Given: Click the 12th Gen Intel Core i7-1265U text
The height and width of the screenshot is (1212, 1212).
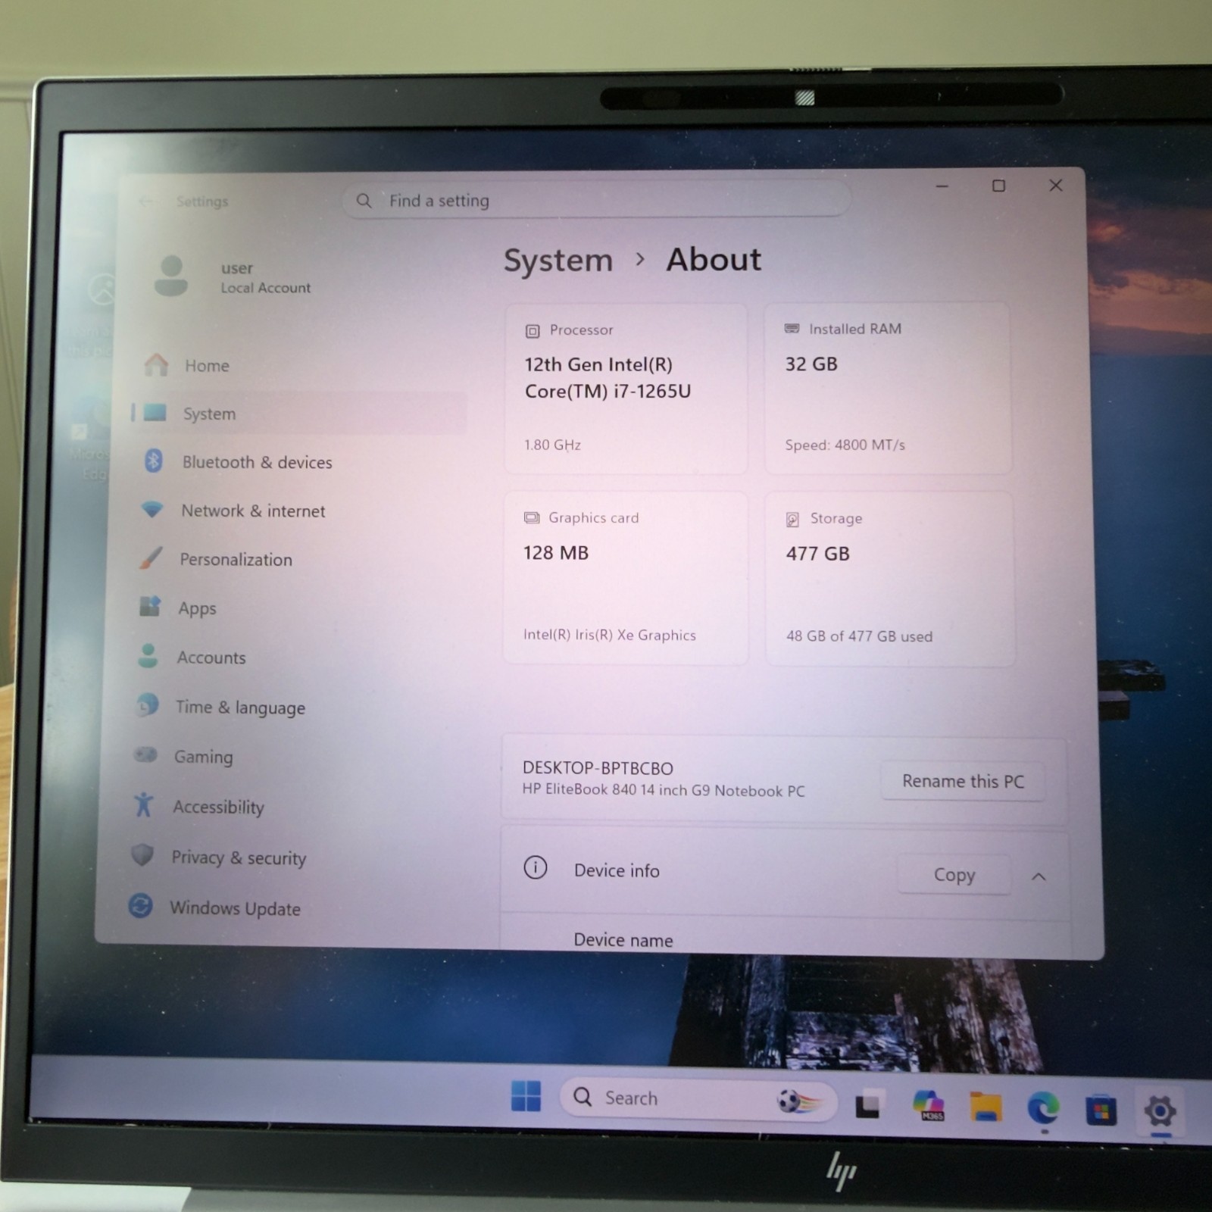Looking at the screenshot, I should (608, 378).
